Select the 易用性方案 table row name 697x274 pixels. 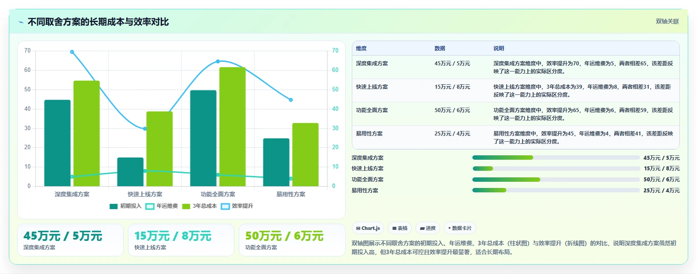(x=369, y=134)
